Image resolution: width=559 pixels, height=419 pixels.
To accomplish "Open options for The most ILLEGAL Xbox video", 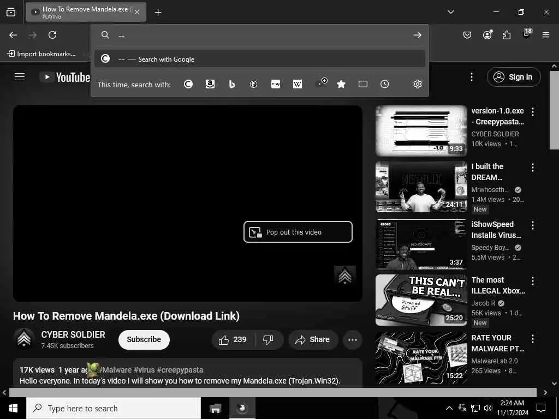I will 533,281.
